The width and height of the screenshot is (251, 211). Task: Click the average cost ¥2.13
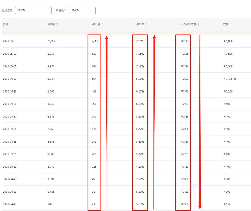[185, 41]
